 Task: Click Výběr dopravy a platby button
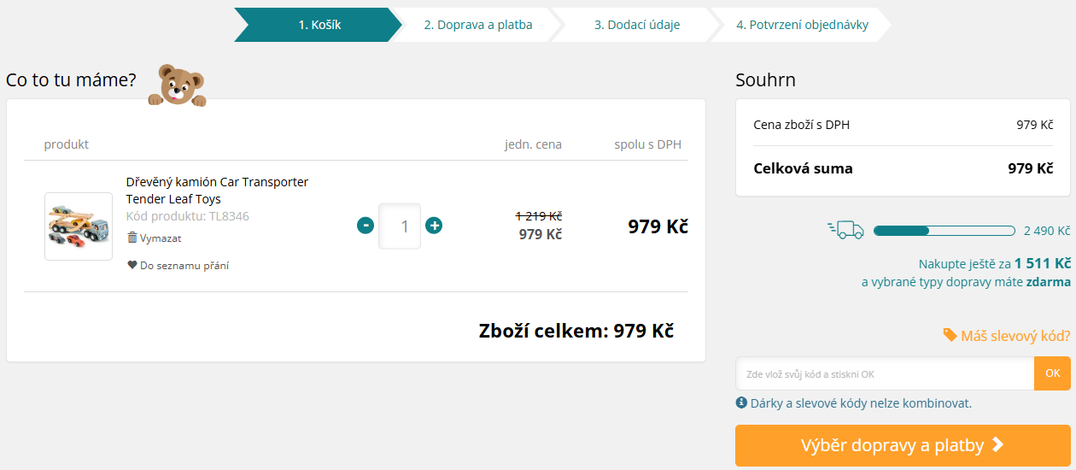pyautogui.click(x=903, y=445)
